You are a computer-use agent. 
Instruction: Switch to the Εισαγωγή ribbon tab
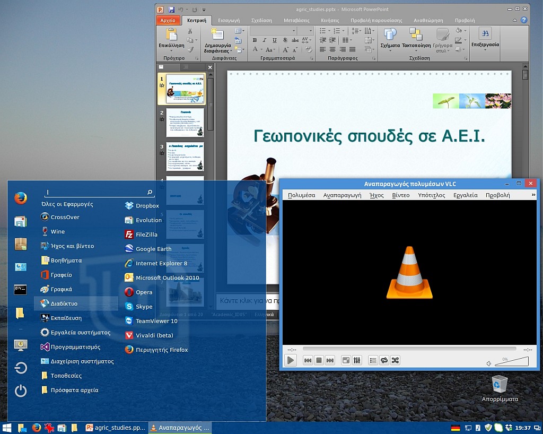point(229,21)
